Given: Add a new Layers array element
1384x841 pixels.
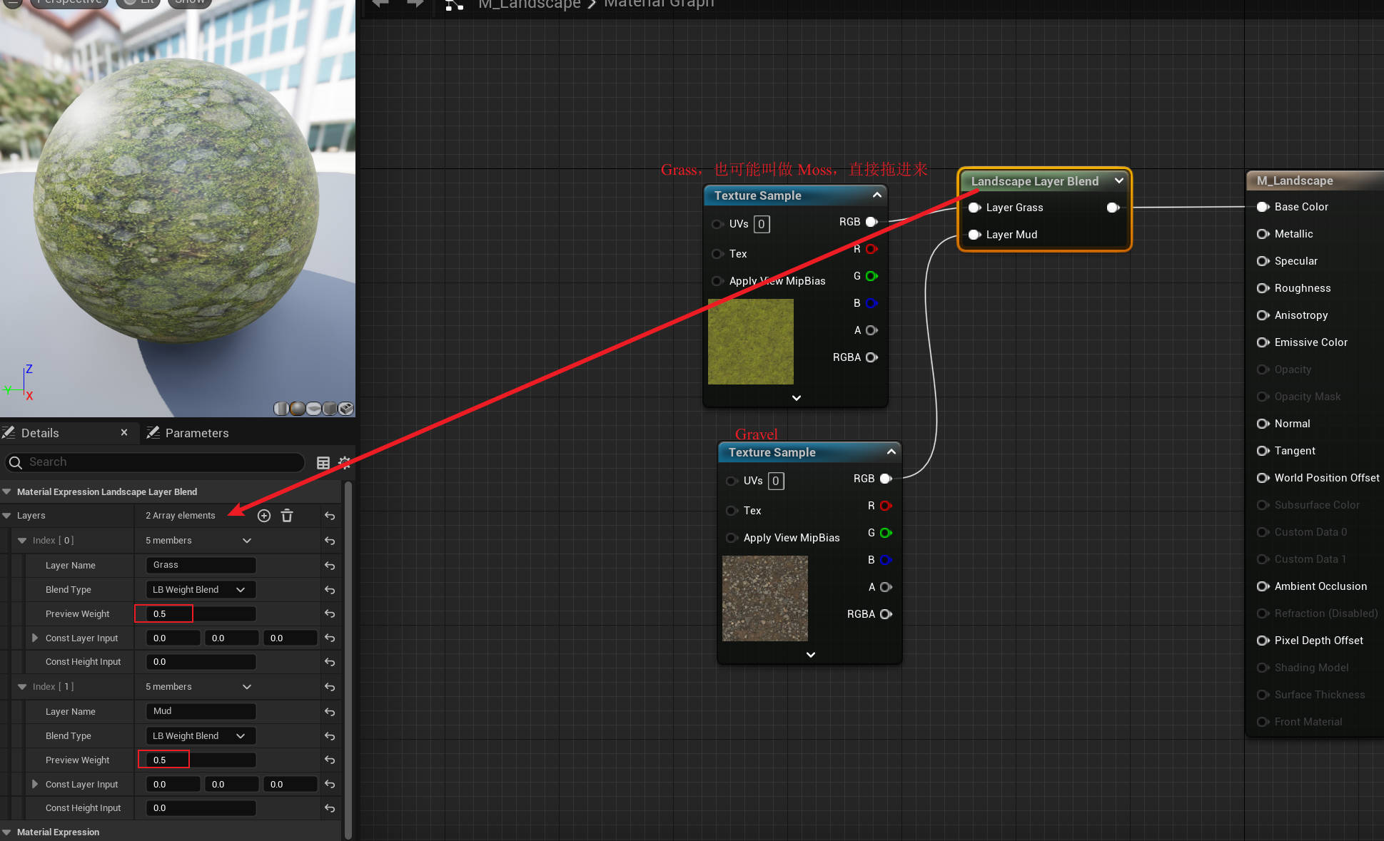Looking at the screenshot, I should pos(264,516).
